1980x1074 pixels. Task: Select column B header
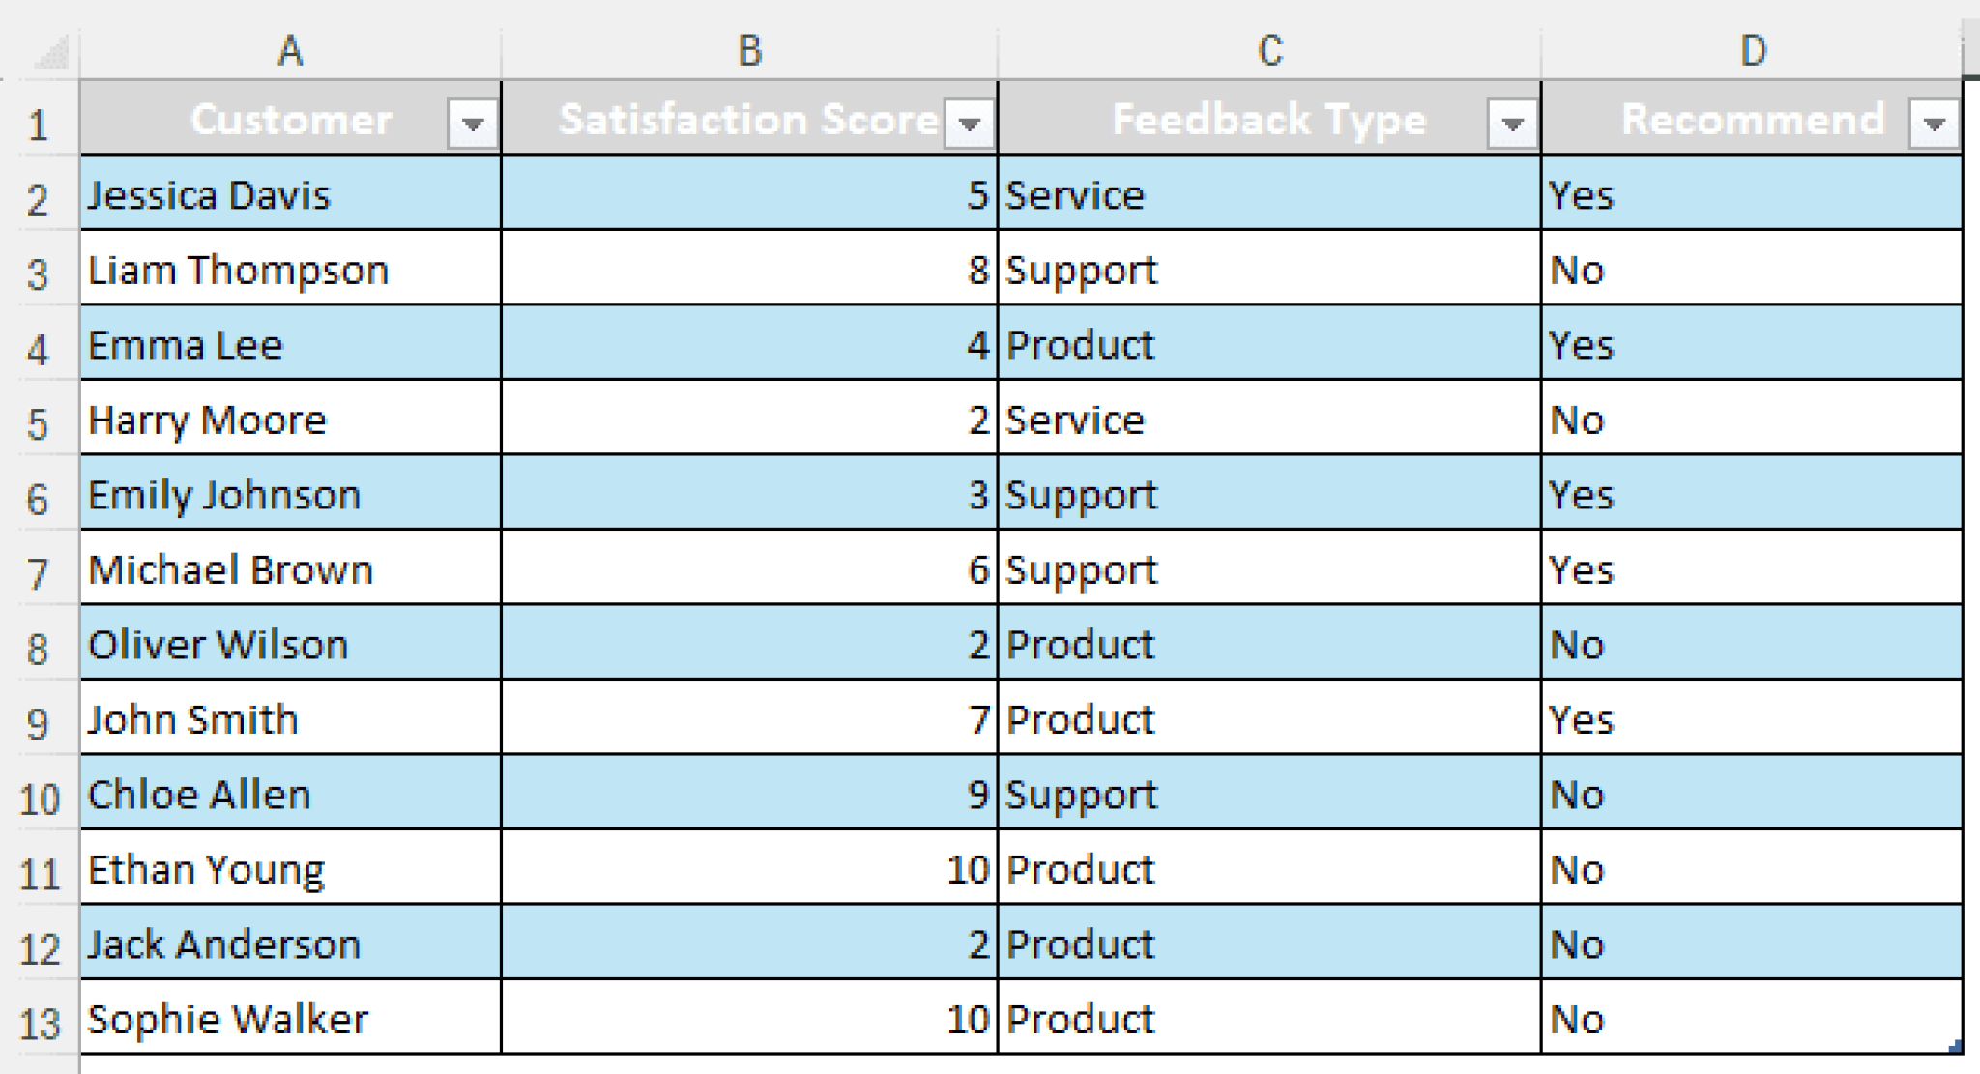point(747,47)
